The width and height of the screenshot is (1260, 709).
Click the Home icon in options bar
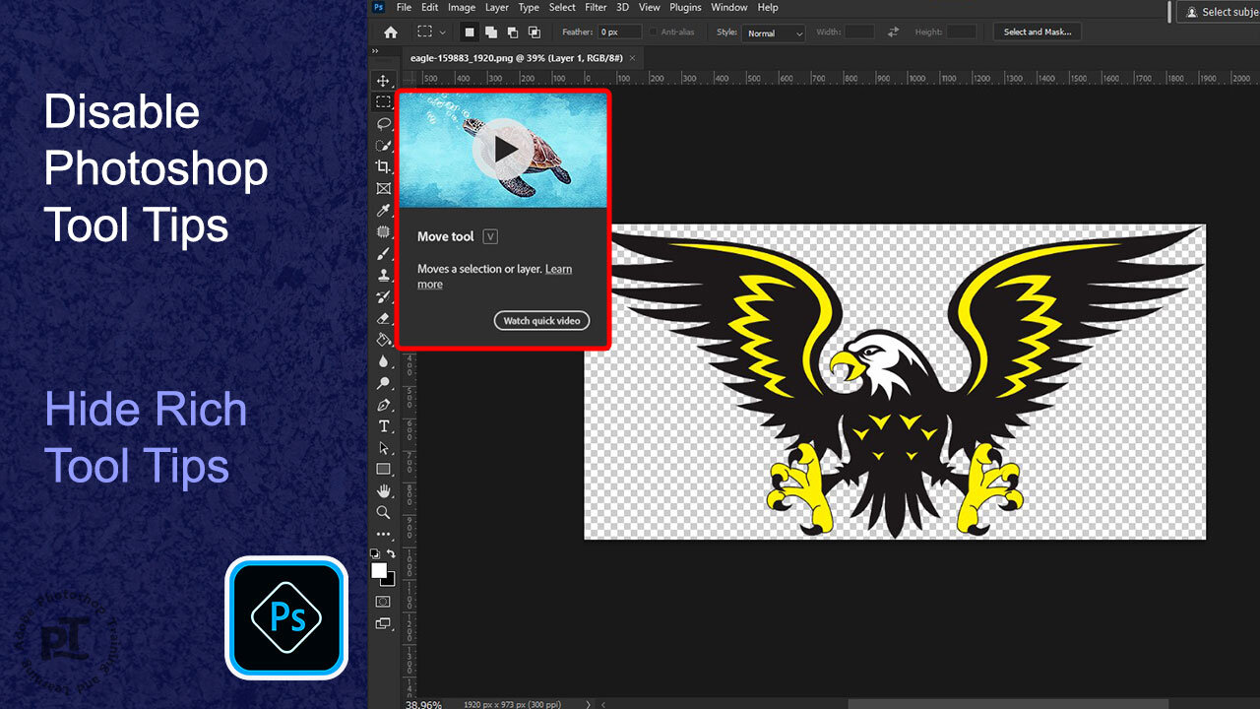pos(391,32)
